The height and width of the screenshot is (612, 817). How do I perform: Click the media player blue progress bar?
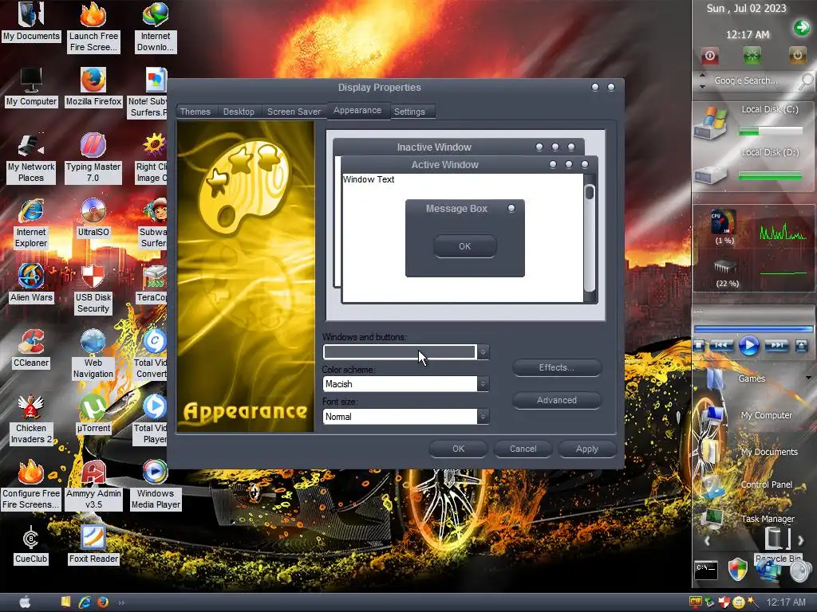(753, 329)
